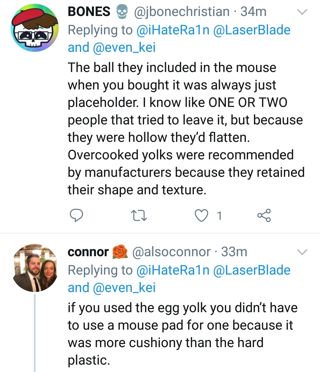The width and height of the screenshot is (320, 372).
Task: Reply to the BONES tweet
Action: point(76,215)
